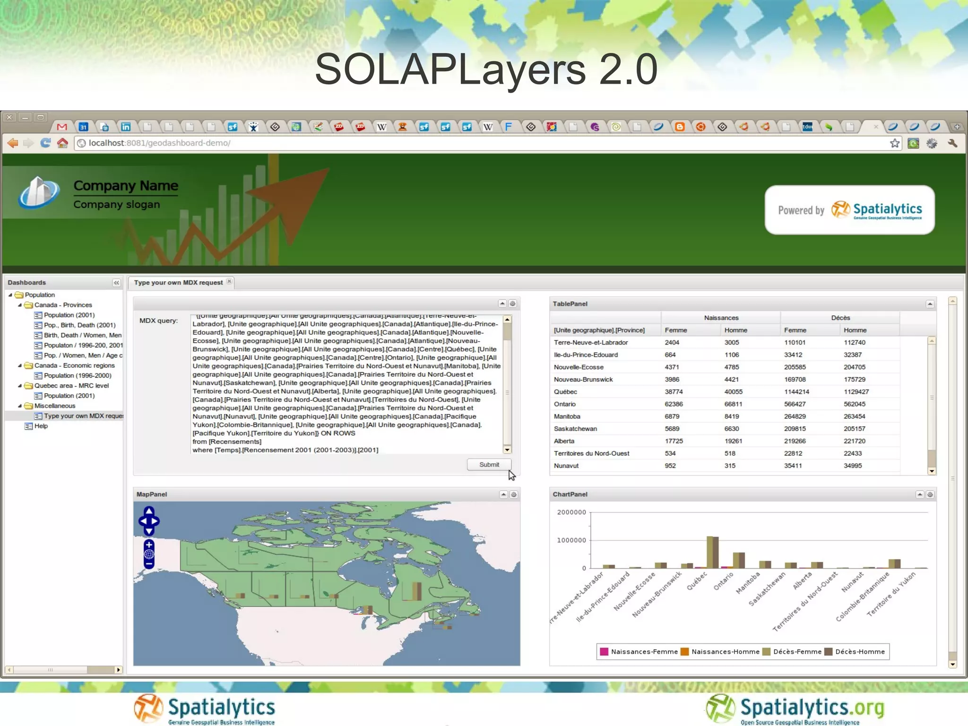Collapse the Dashboards side panel

coord(116,283)
